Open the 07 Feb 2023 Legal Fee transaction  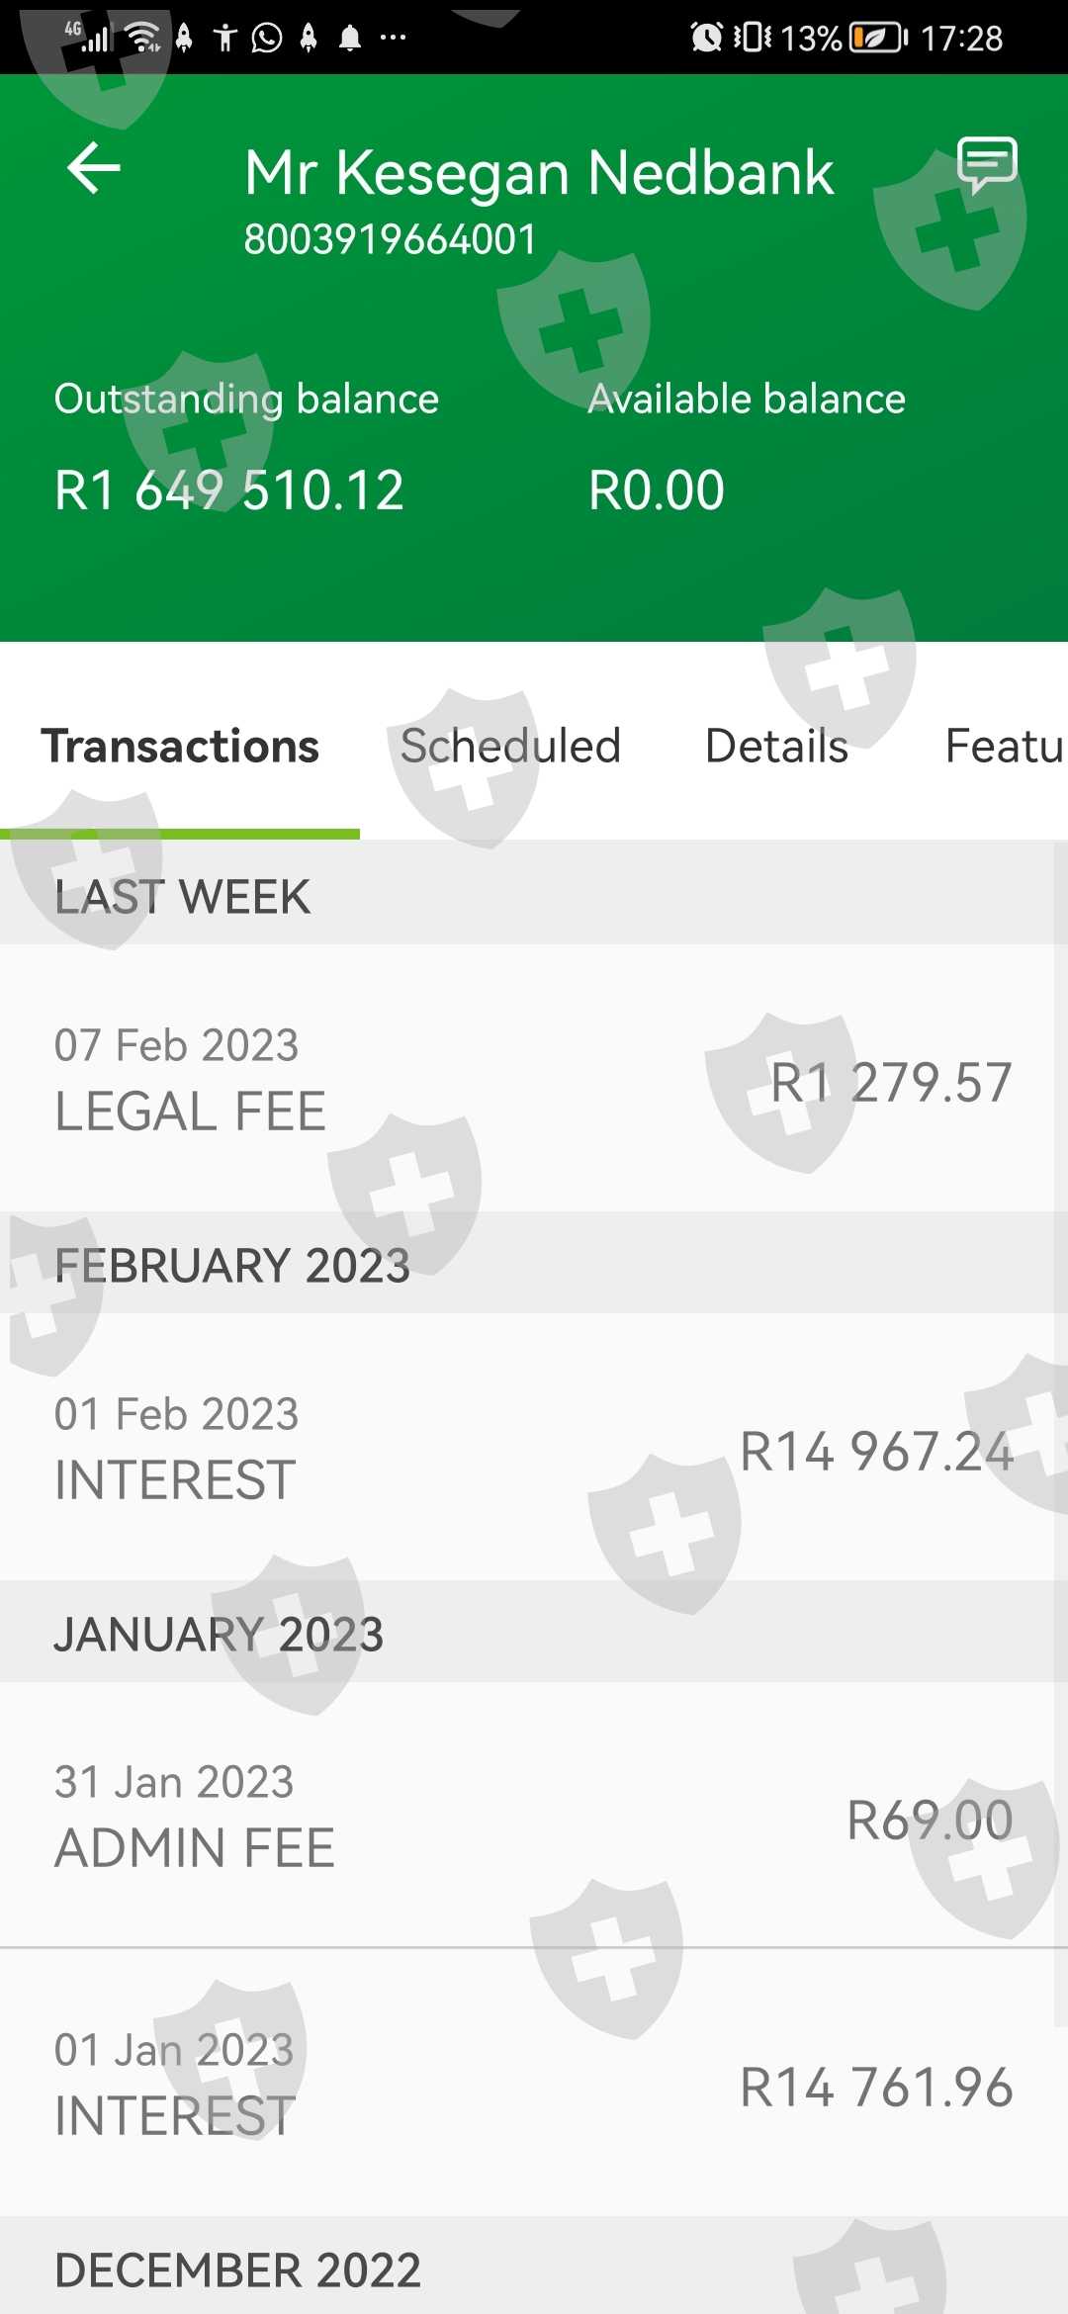pyautogui.click(x=534, y=1079)
